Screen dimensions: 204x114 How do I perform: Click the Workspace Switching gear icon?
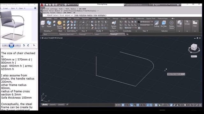click(x=185, y=105)
